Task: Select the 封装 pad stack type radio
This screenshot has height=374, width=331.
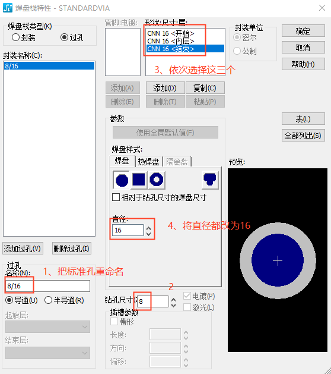Action: coord(15,37)
